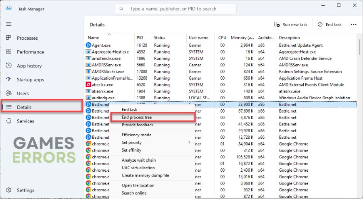Select End task in context menu
The image size is (363, 201).
129,109
